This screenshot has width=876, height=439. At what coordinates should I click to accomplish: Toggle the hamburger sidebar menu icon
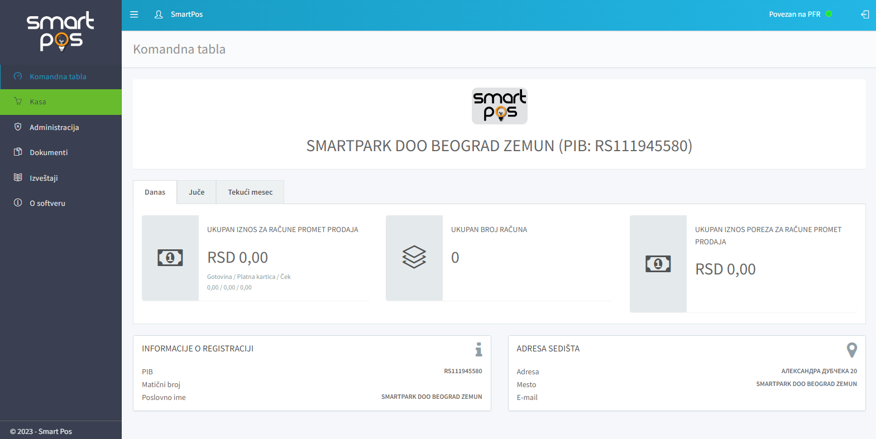point(134,15)
